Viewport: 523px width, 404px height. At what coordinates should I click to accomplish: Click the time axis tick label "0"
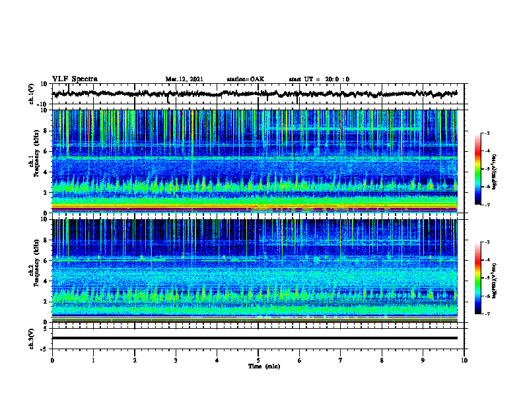point(52,360)
